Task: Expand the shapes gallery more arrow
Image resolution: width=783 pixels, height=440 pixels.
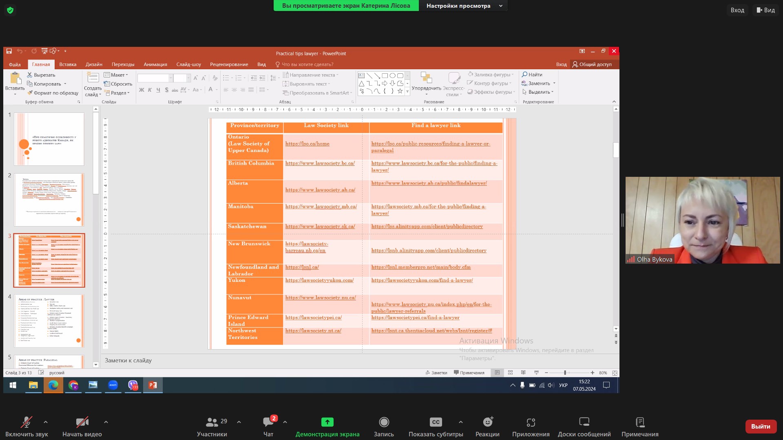Action: [407, 92]
